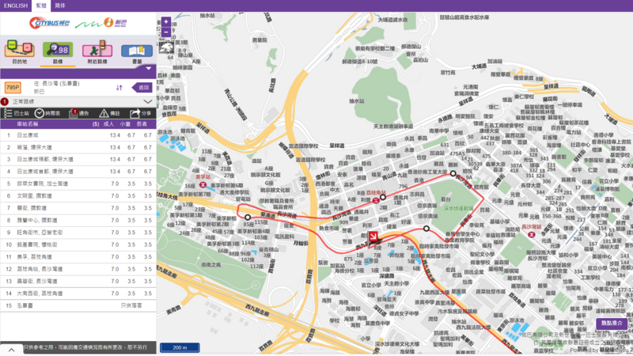633x356 pixels.
Task: Collapse the panel with purple down-arrow tab
Action: (148, 69)
